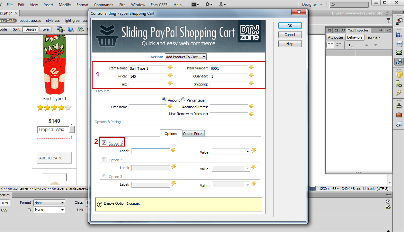The image size is (404, 232).
Task: Select the <div.row> tag in tag selector
Action: (x=40, y=188)
